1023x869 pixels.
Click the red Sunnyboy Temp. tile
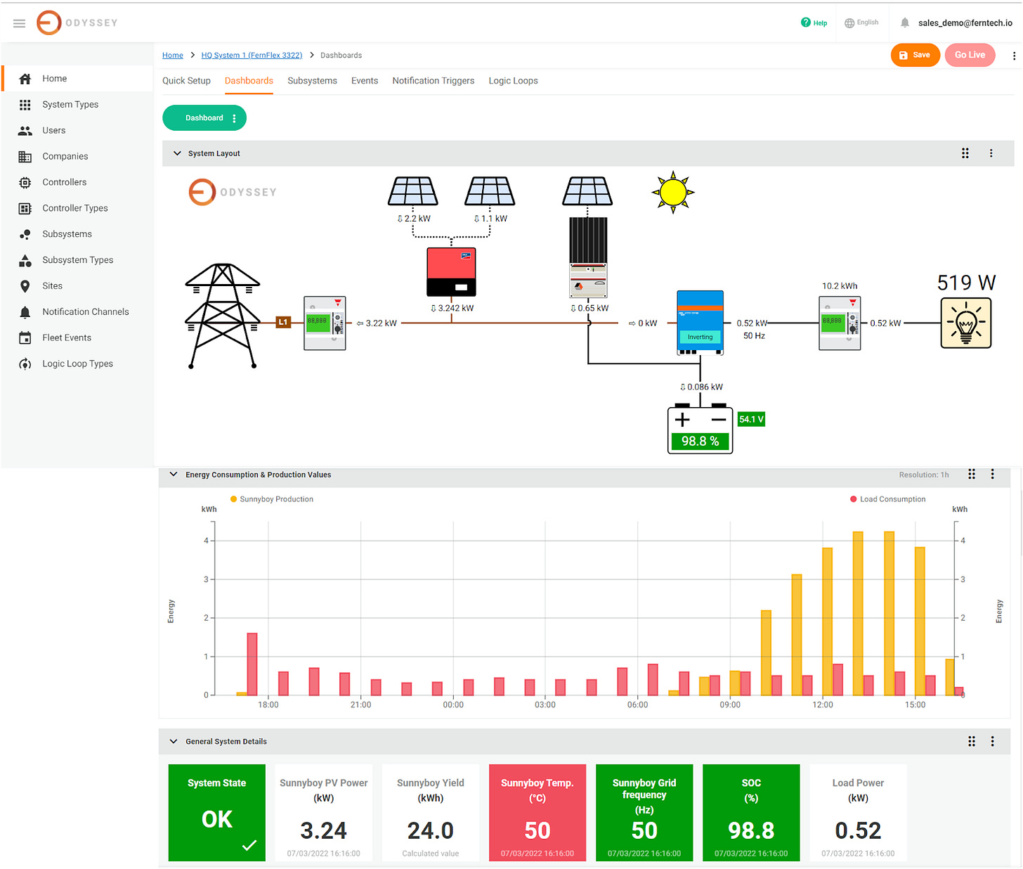point(537,813)
